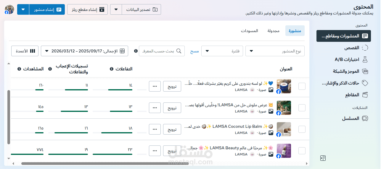The image size is (381, 169).
Task: Click ترويج for the كريم post
Action: (172, 86)
